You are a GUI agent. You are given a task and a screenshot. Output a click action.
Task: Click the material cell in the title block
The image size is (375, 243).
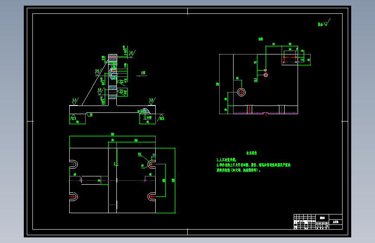coord(322,218)
